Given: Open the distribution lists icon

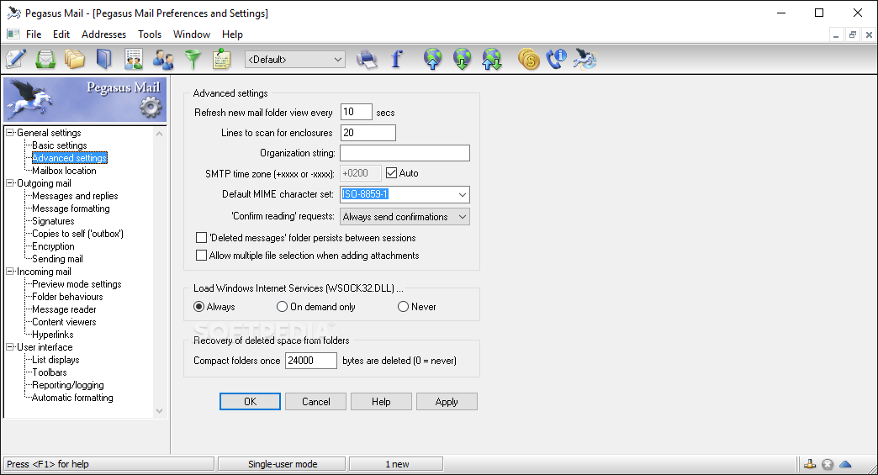Looking at the screenshot, I should click(x=134, y=59).
